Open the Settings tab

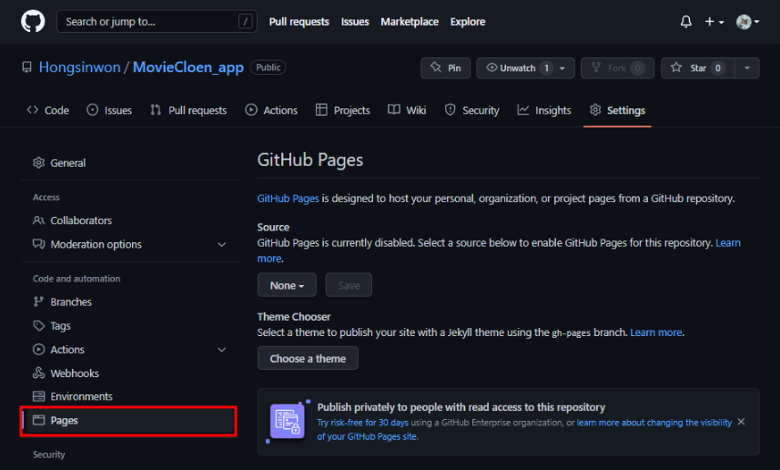[617, 110]
